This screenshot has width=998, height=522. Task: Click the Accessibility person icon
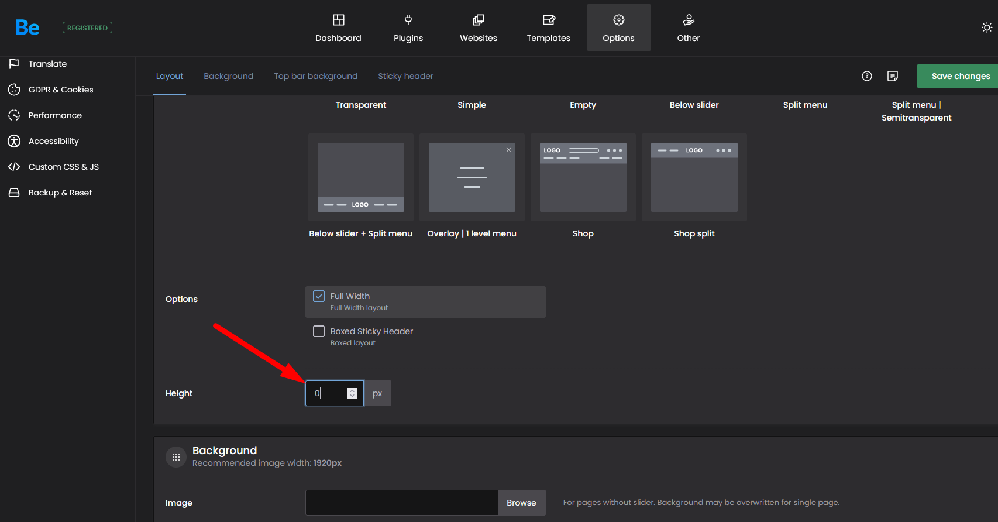pos(14,141)
